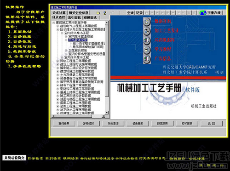
Task: Open the 索引检索 topic in bottom bar
Action: 53,158
